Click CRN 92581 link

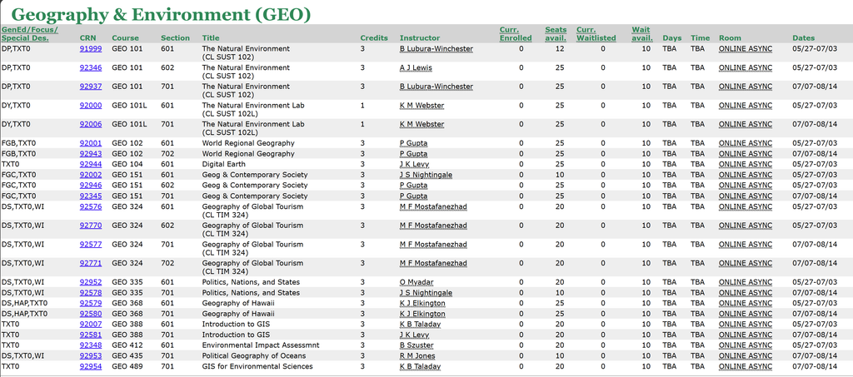[x=90, y=335]
